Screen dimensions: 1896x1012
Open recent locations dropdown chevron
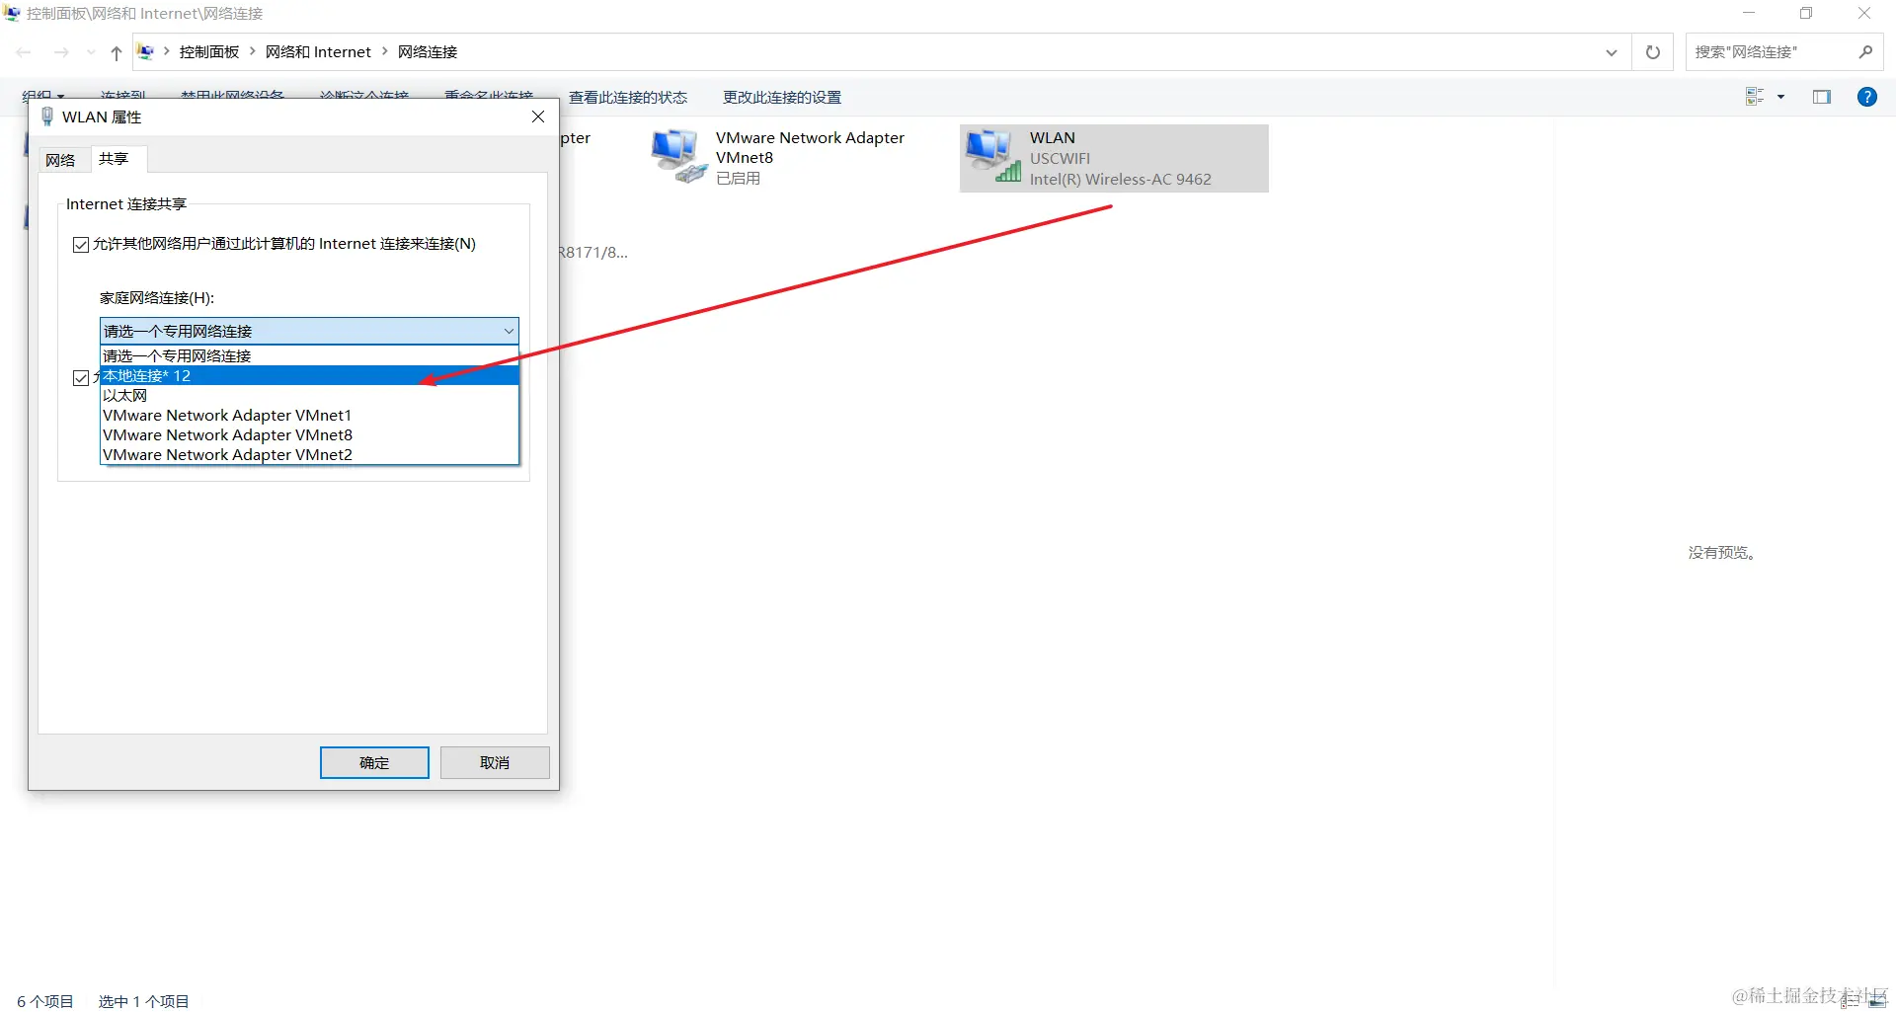pos(91,52)
